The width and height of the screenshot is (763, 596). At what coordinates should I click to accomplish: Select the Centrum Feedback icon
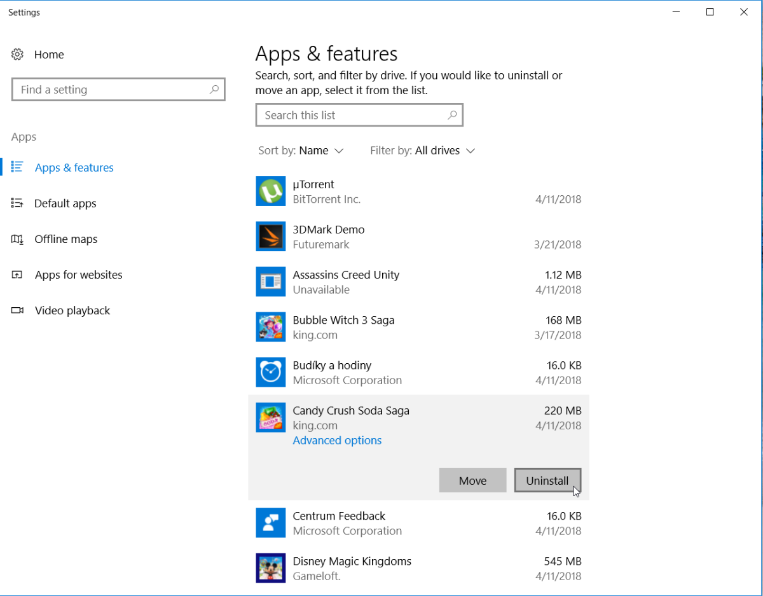(x=271, y=523)
